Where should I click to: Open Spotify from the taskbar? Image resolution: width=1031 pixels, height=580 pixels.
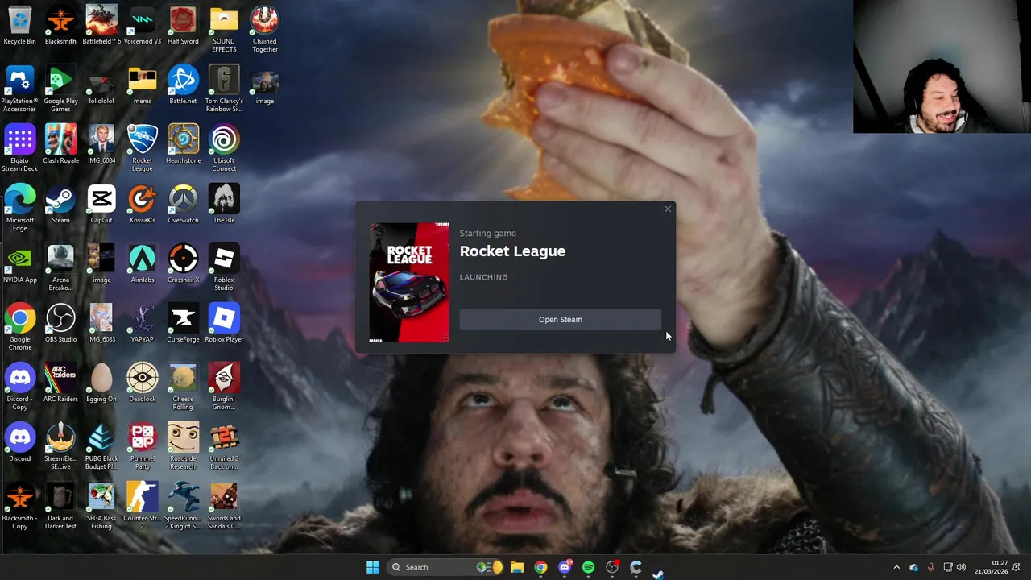[588, 567]
